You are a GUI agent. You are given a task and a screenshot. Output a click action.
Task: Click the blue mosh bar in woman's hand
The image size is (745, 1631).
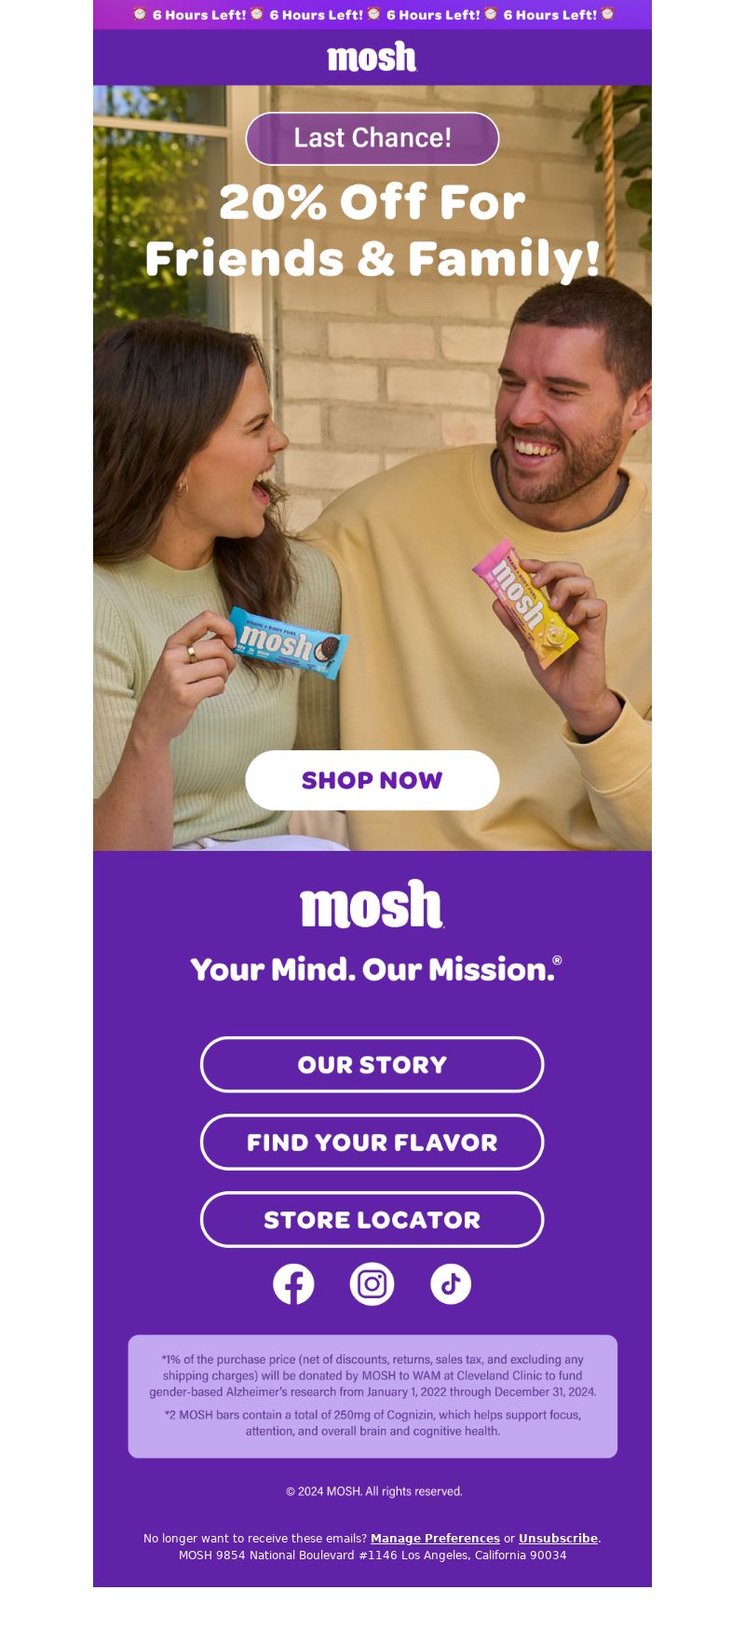[x=287, y=641]
